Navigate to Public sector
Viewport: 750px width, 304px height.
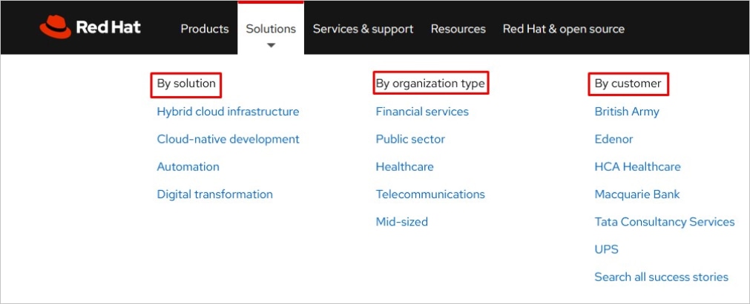(x=410, y=139)
